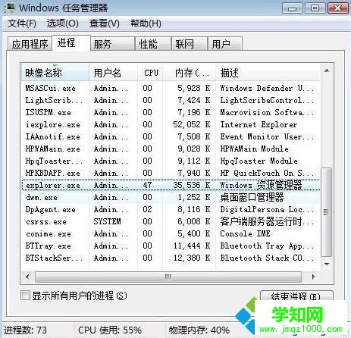Viewport: 351px width, 338px height.
Task: Select the IAAnotif.exe process
Action: tap(171, 136)
